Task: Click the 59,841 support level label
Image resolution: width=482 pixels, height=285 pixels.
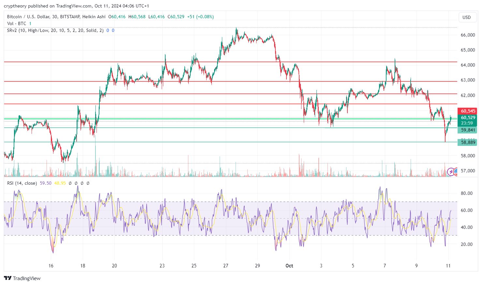Action: tap(468, 130)
